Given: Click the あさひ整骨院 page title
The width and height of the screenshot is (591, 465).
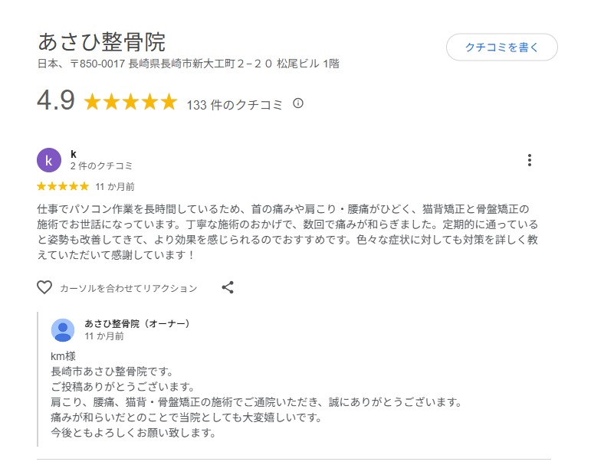Looking at the screenshot, I should click(x=101, y=41).
